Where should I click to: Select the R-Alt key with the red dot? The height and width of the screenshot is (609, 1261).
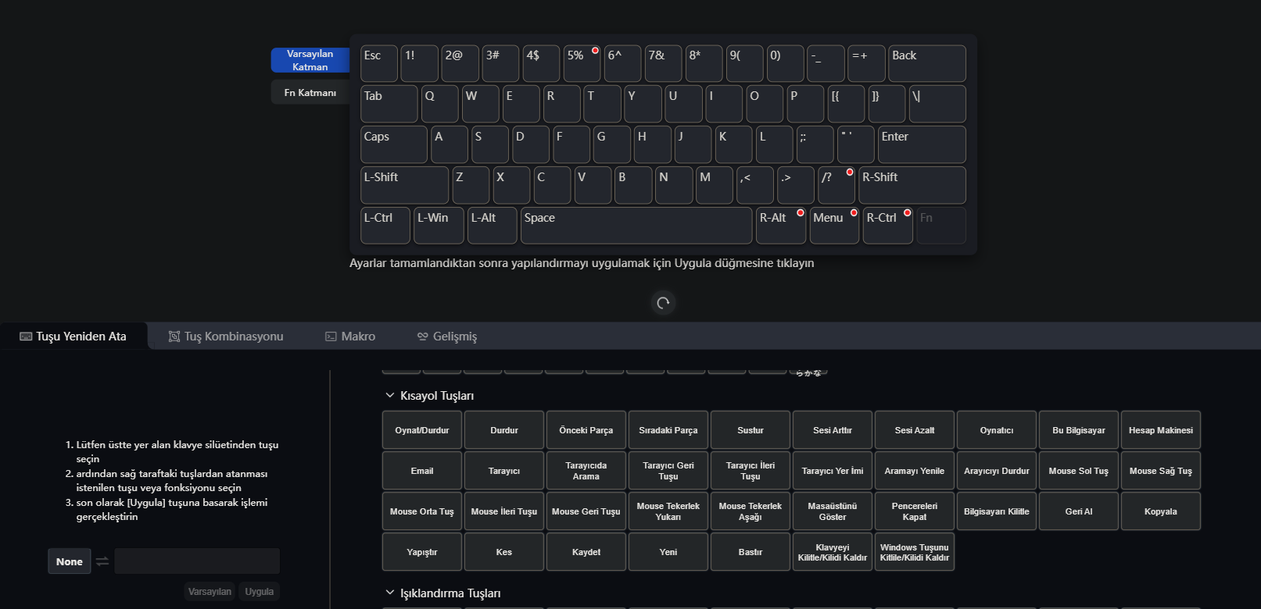click(780, 225)
